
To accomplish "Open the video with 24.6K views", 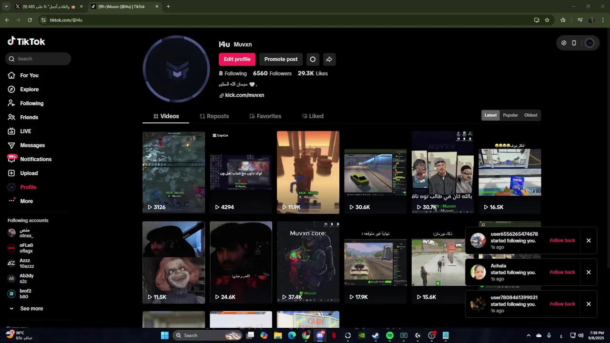I will [x=241, y=262].
